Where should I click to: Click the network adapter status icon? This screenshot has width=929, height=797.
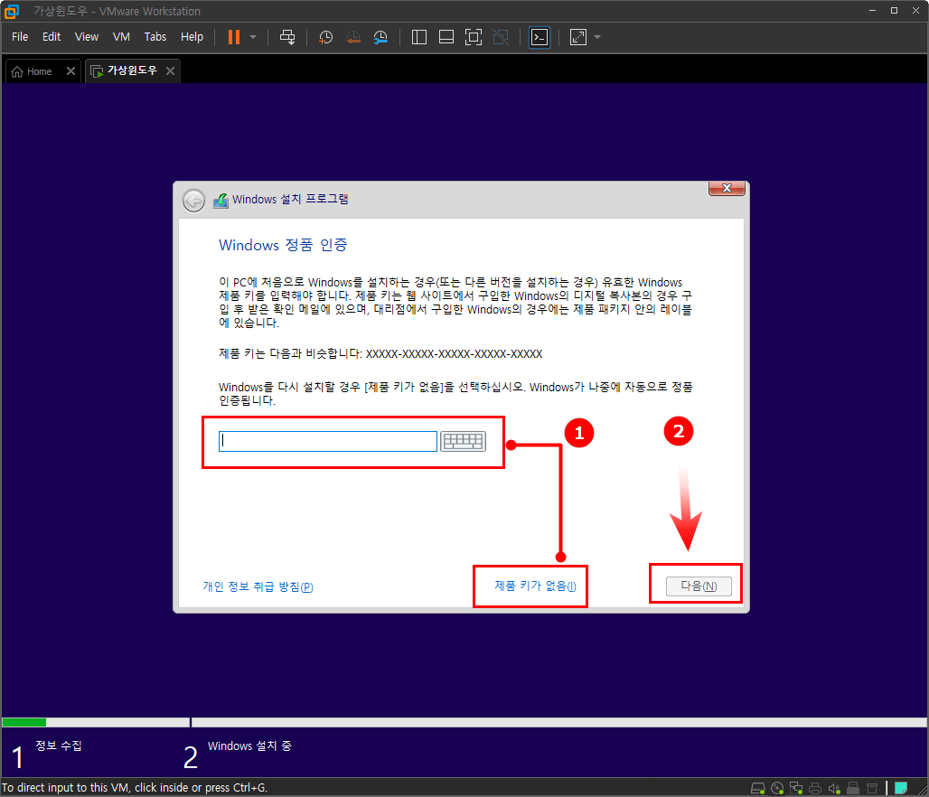pos(796,788)
